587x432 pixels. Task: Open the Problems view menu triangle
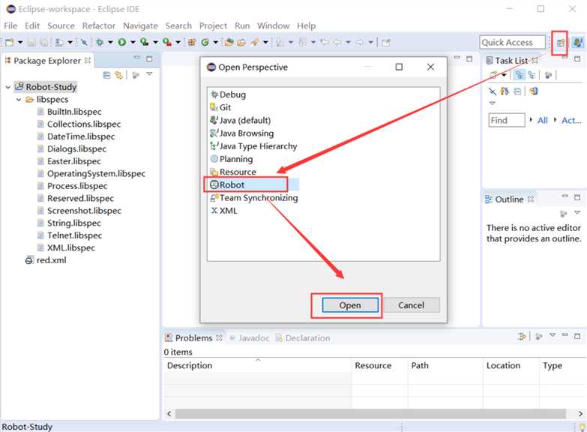[x=553, y=335]
